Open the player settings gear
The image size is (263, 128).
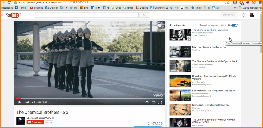(147, 102)
